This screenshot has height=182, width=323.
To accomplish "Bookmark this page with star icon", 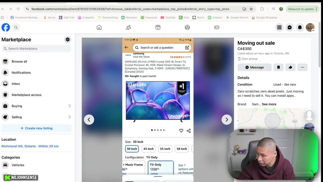I will point(251,9).
